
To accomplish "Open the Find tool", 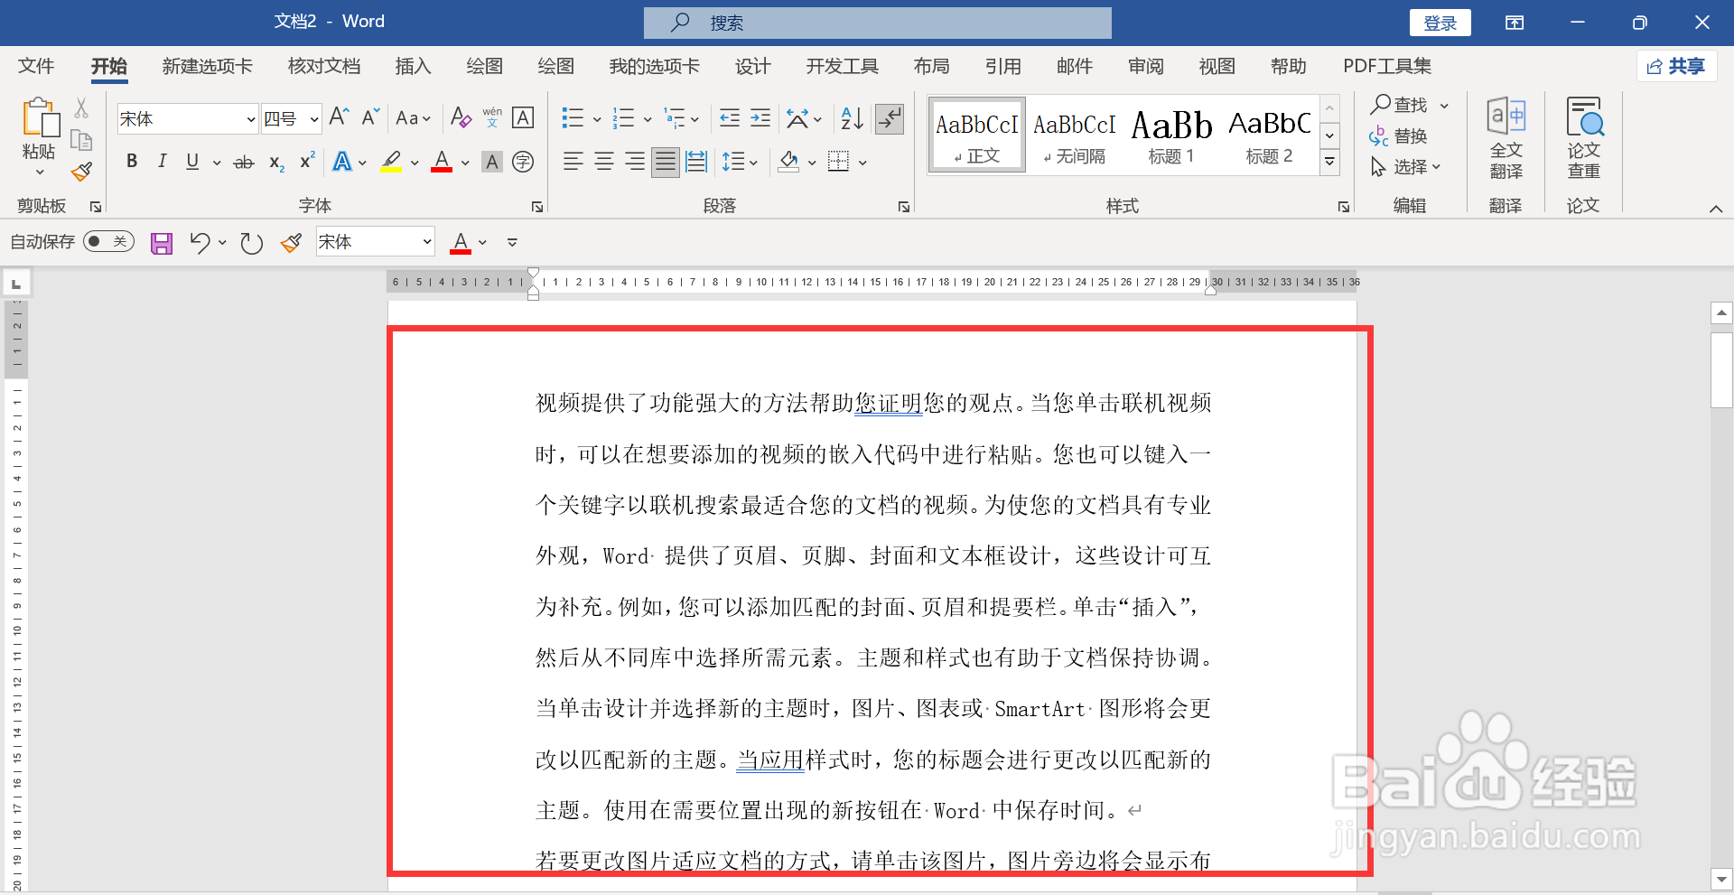I will [x=1400, y=105].
